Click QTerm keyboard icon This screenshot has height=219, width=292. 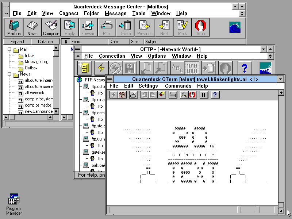tap(173, 95)
